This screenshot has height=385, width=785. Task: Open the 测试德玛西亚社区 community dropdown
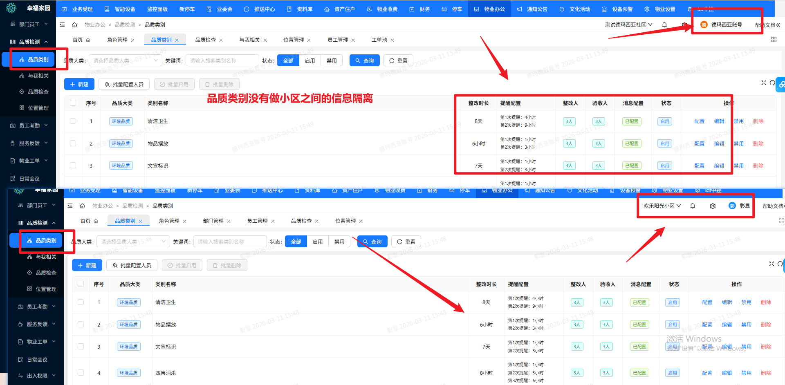click(628, 25)
